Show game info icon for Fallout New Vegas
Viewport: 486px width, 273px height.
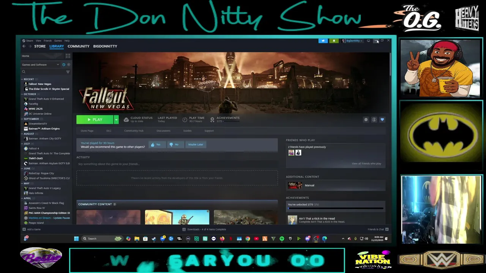pyautogui.click(x=374, y=119)
